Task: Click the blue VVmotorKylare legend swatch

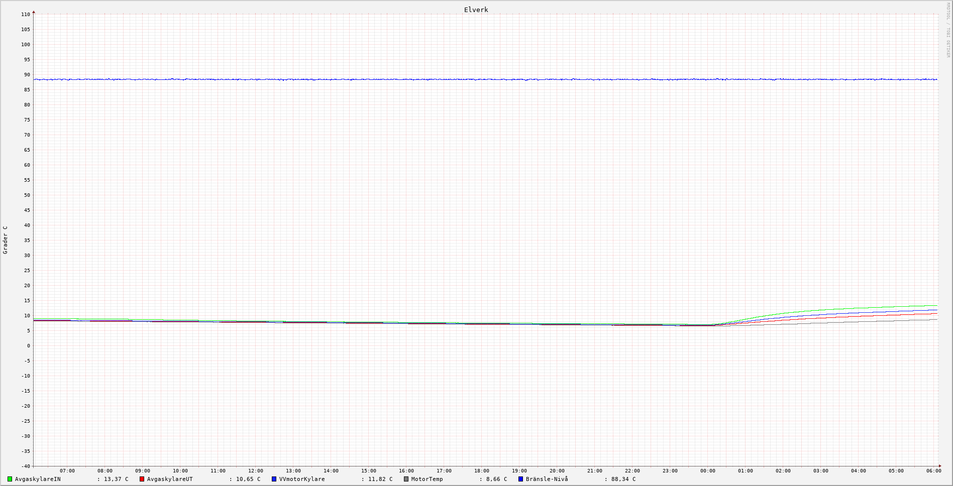Action: [274, 479]
